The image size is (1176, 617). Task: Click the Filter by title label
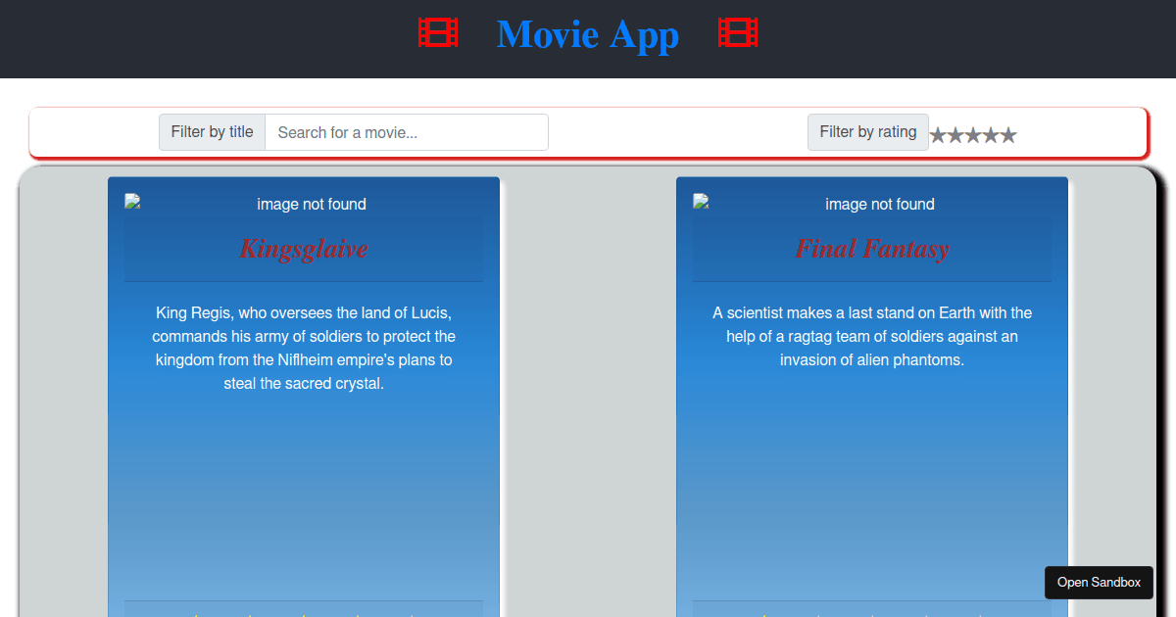pyautogui.click(x=212, y=132)
